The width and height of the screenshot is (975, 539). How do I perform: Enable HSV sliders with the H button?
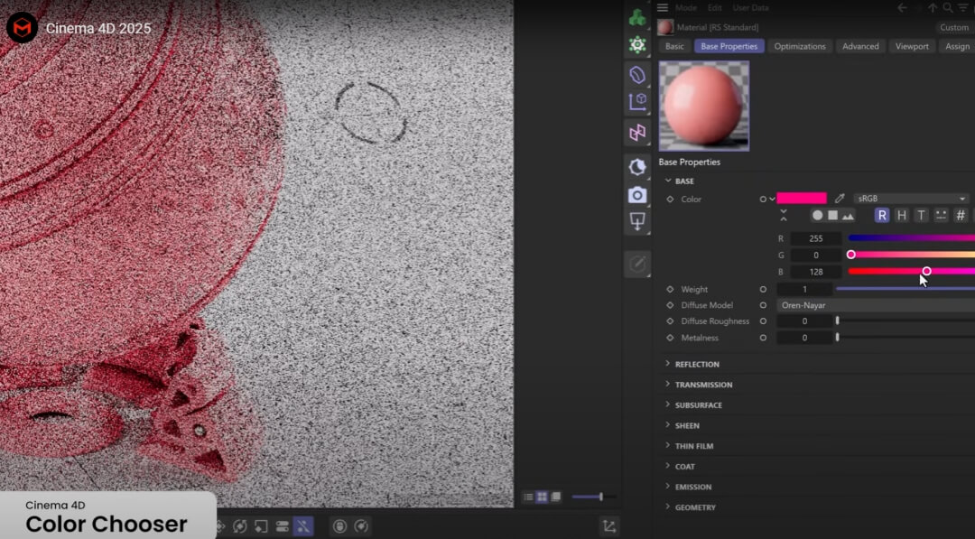click(902, 215)
